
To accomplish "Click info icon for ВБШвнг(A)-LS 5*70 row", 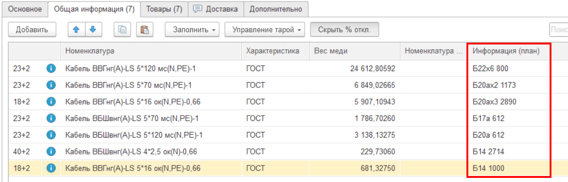I will tap(51, 118).
